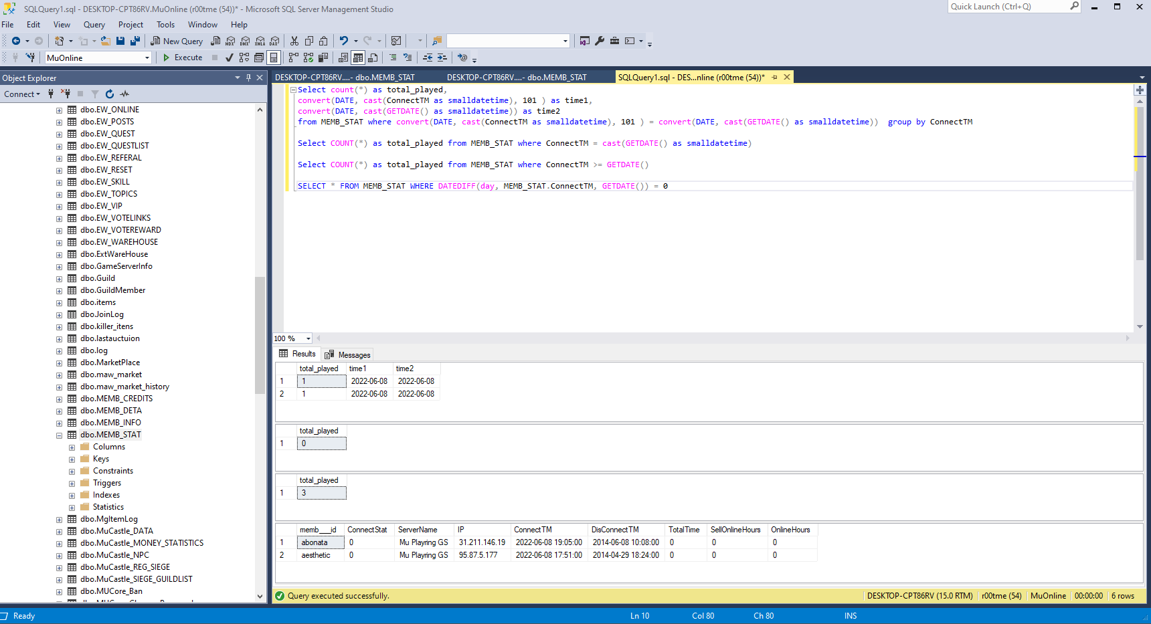Open Activity Monitor via its toolbar icon

396,41
